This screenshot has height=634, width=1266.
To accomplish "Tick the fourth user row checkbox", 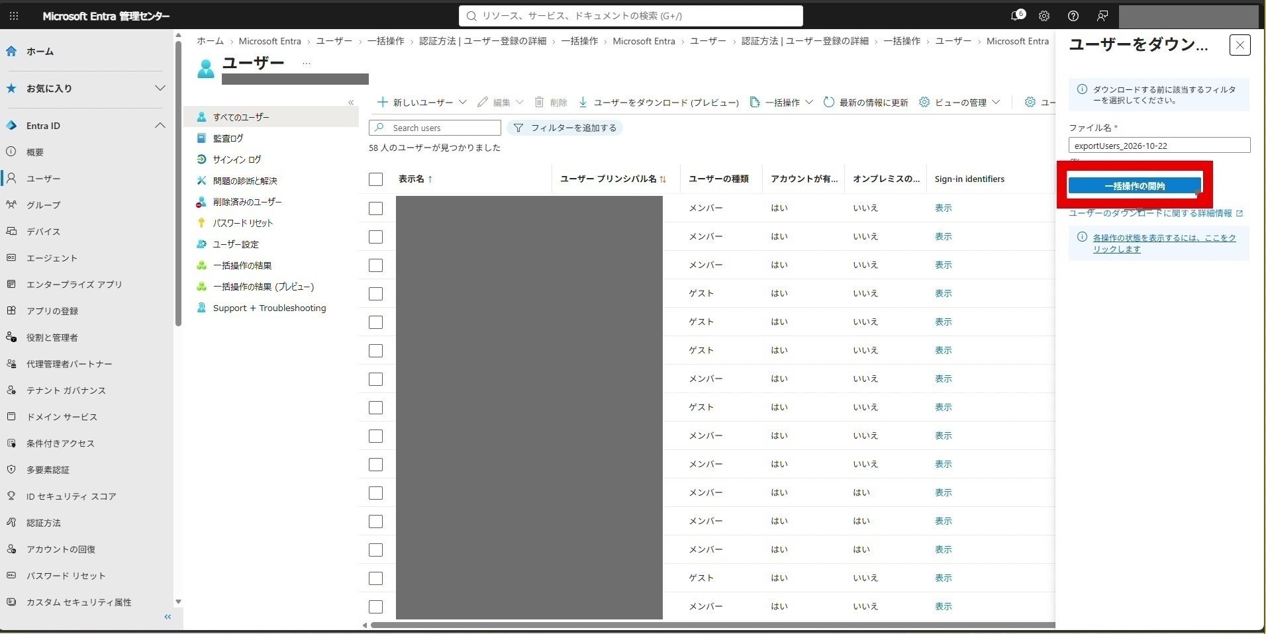I will (x=375, y=294).
